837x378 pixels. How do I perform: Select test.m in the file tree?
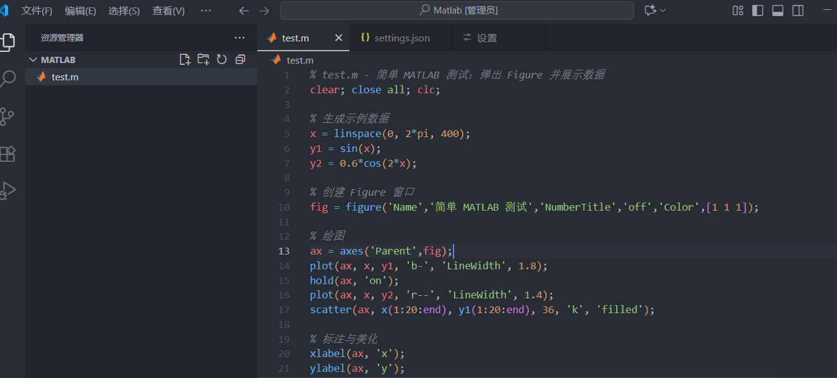[65, 77]
